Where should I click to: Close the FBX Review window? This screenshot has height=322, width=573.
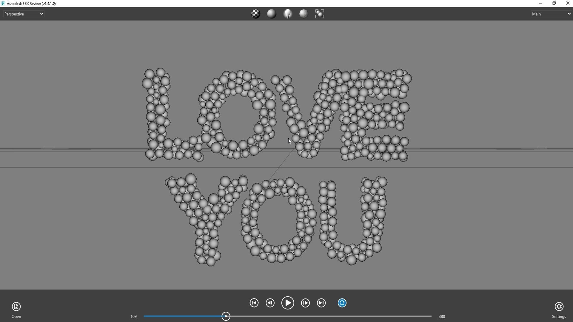click(568, 3)
